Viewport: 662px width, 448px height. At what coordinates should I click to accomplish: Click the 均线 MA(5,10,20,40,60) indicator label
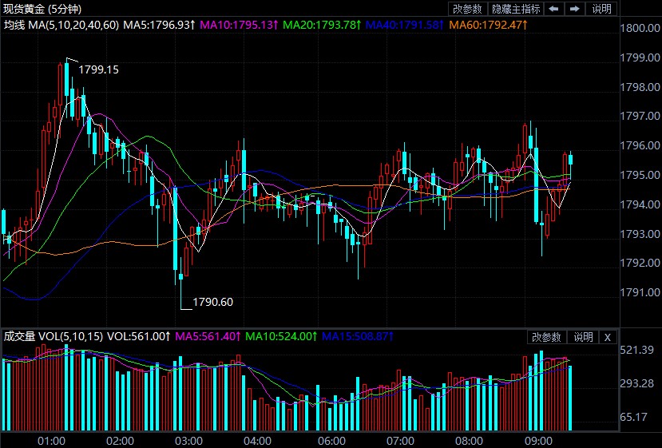(x=61, y=25)
